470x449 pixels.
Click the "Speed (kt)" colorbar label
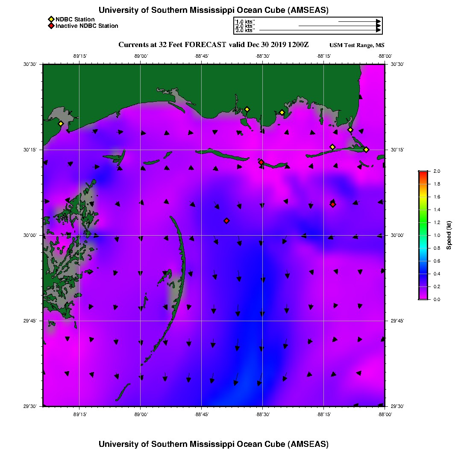pyautogui.click(x=449, y=235)
